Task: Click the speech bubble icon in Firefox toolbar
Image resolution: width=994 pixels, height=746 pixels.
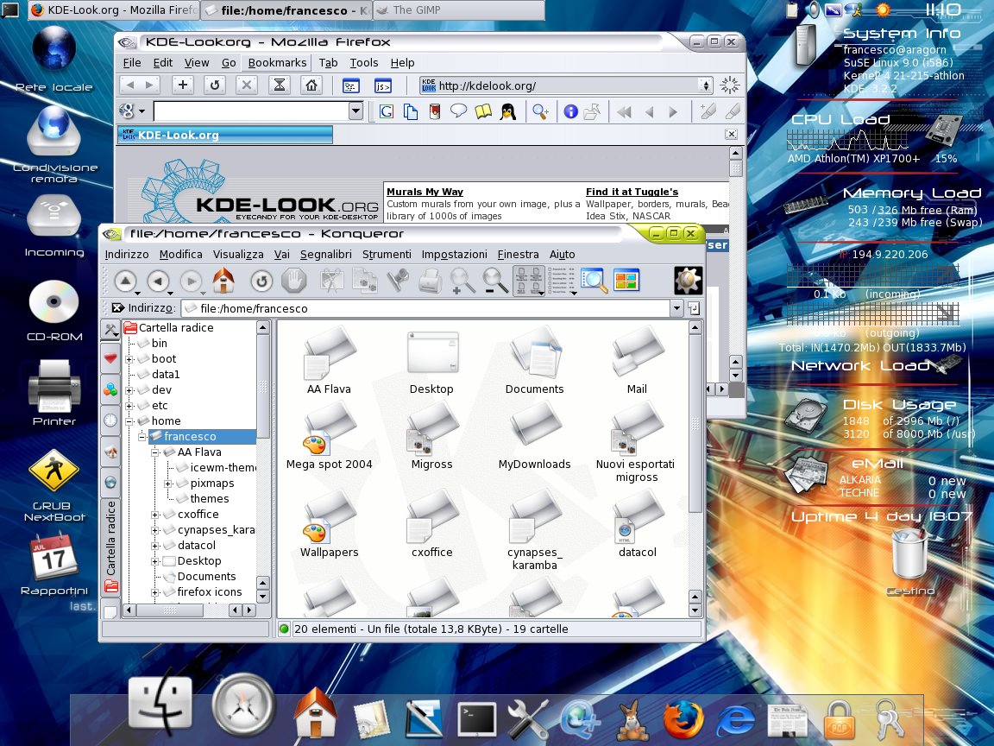Action: tap(458, 111)
